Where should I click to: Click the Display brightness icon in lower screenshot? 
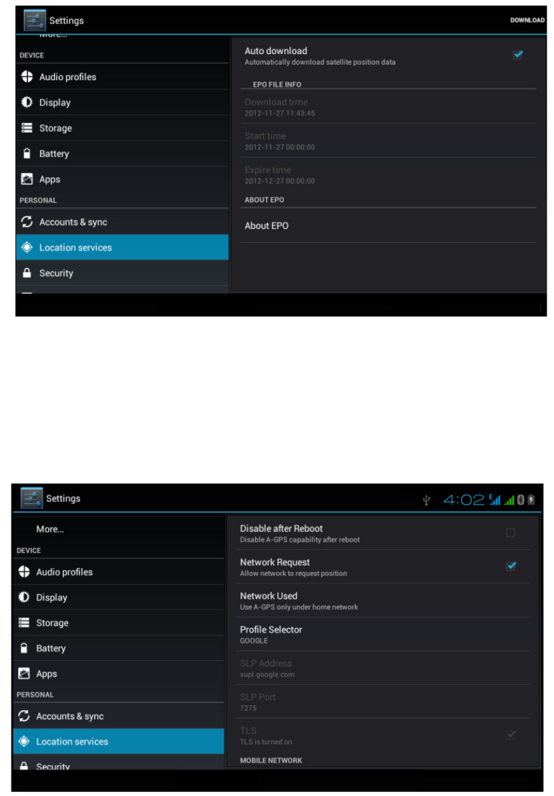pos(24,597)
